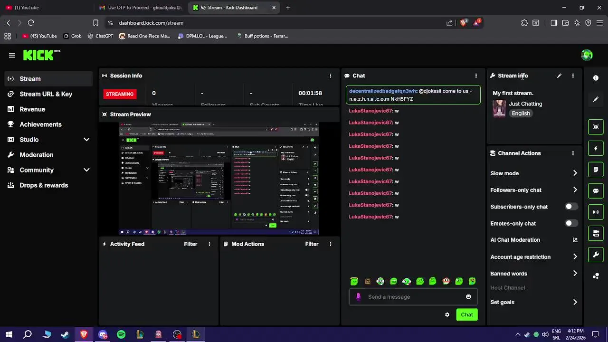This screenshot has height=342, width=608.
Task: Open the Activity Feed Filter dropdown
Action: pyautogui.click(x=190, y=244)
